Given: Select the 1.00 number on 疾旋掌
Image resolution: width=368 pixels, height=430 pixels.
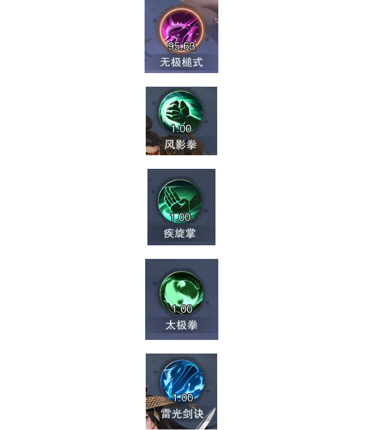Looking at the screenshot, I should (180, 217).
